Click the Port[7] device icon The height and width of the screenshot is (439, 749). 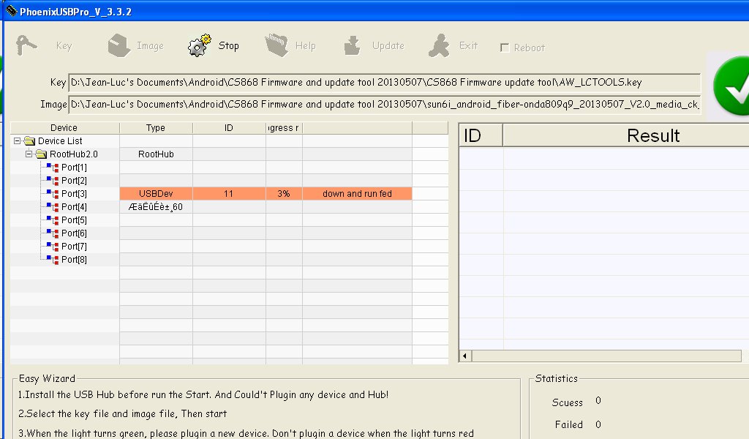(53, 246)
